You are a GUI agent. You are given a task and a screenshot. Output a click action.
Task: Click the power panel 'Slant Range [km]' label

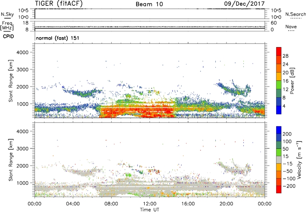(x=11, y=81)
